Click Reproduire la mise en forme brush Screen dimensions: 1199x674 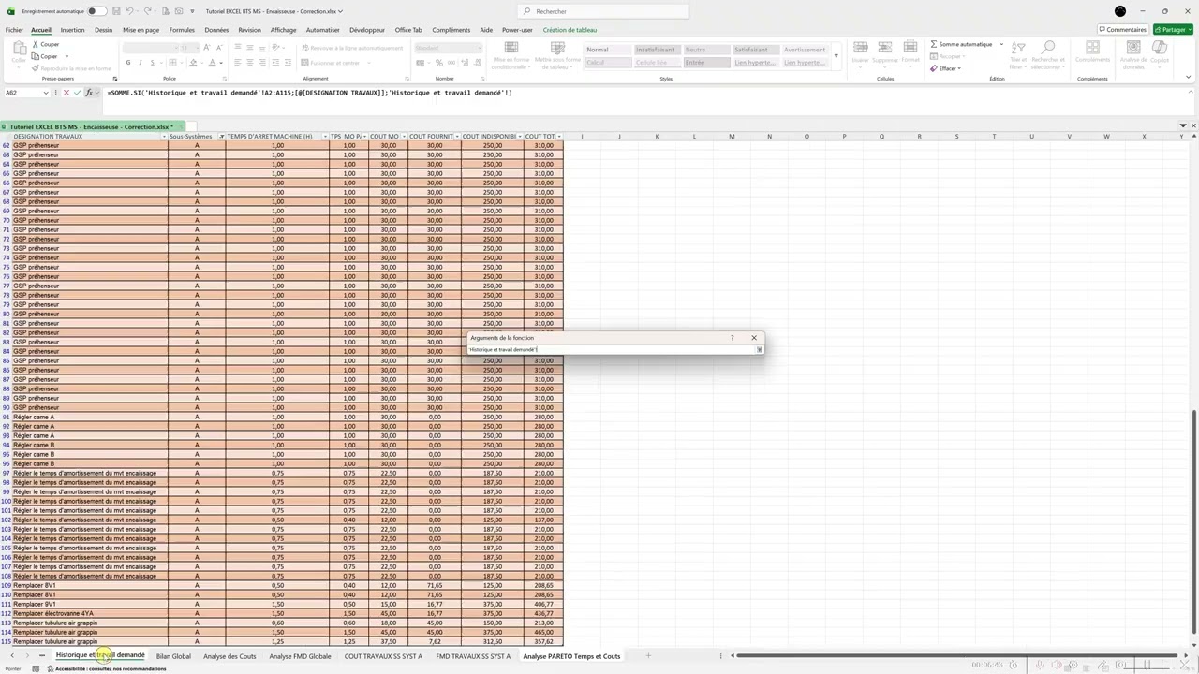click(x=72, y=68)
